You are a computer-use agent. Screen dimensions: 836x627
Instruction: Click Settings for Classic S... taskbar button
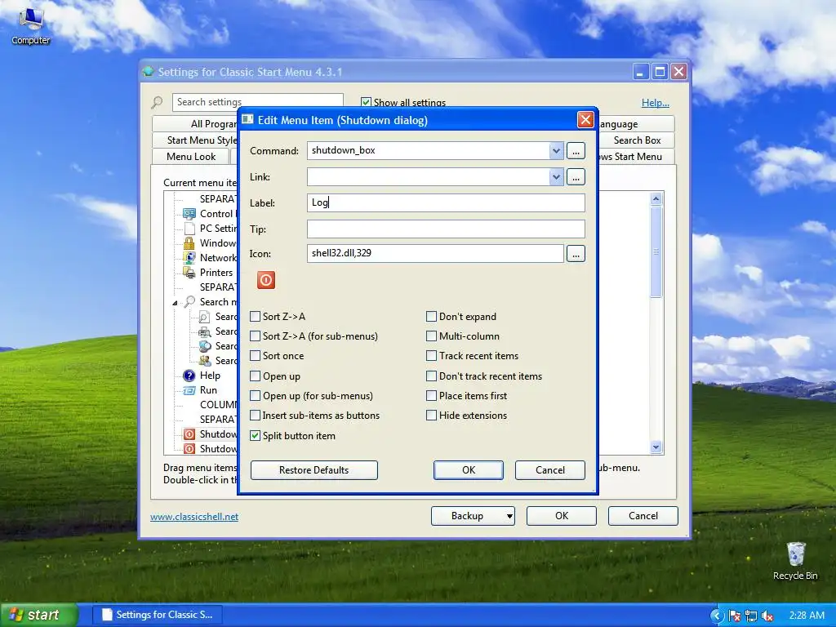point(158,615)
